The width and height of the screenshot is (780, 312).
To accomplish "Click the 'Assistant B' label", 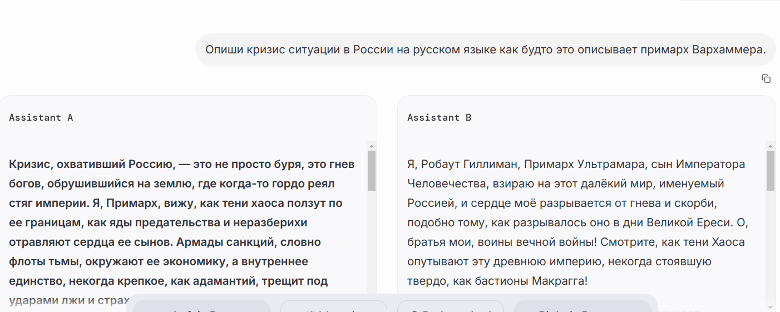I will coord(440,117).
